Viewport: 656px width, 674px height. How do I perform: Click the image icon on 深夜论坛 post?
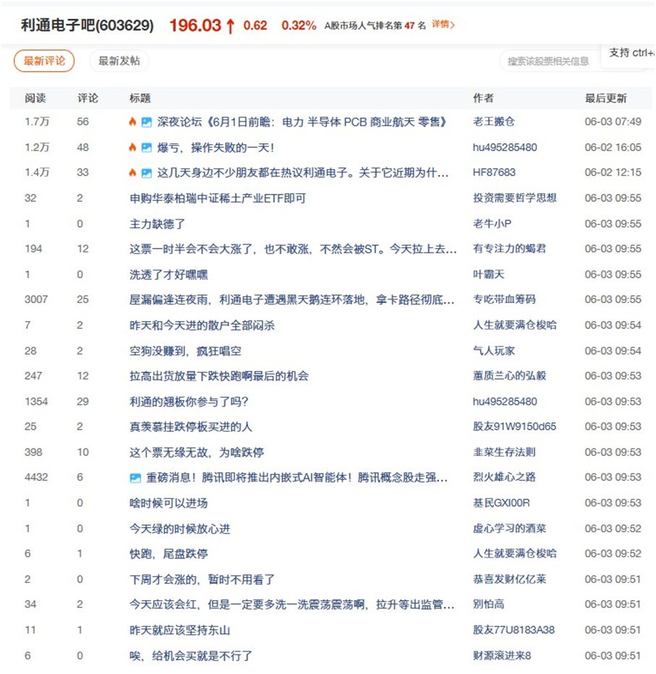point(147,122)
